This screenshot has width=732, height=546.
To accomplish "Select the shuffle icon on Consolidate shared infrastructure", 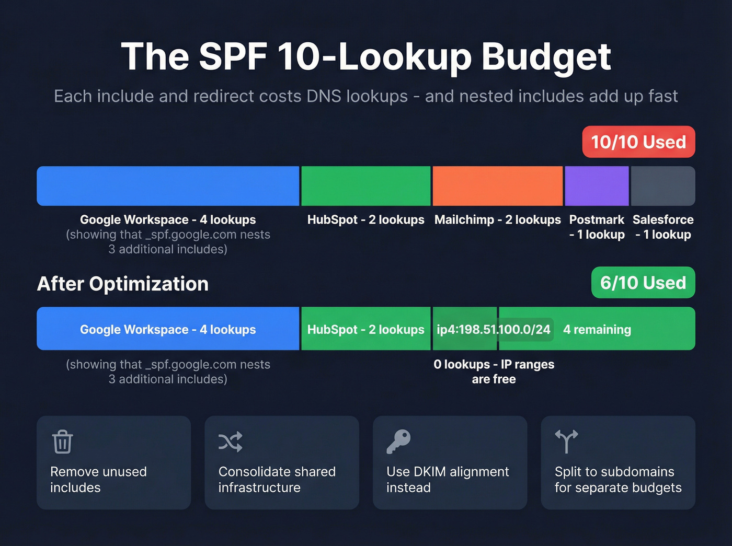I will [230, 442].
